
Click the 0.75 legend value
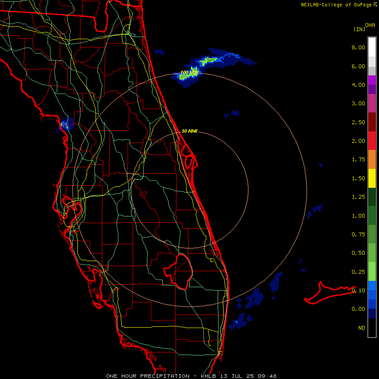tap(358, 235)
